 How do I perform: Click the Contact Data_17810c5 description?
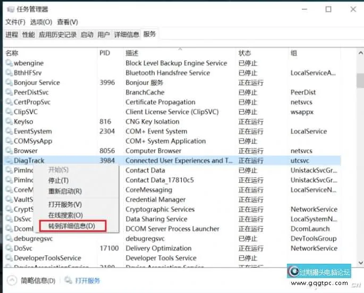pyautogui.click(x=160, y=180)
